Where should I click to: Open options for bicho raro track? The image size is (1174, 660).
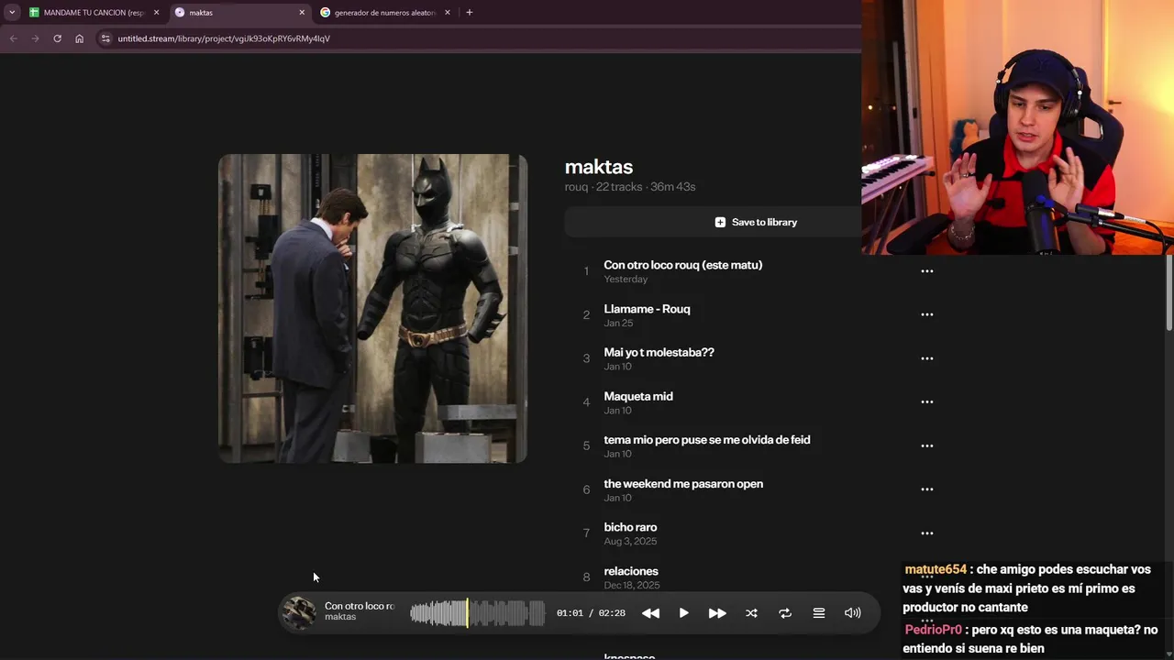coord(926,533)
